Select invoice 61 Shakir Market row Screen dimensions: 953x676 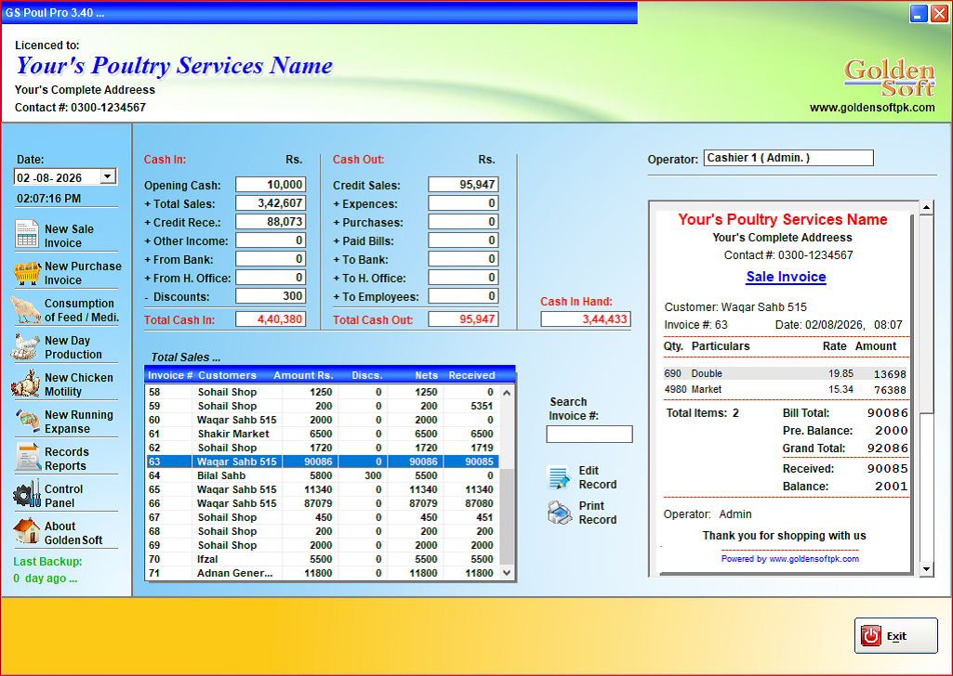coord(324,434)
